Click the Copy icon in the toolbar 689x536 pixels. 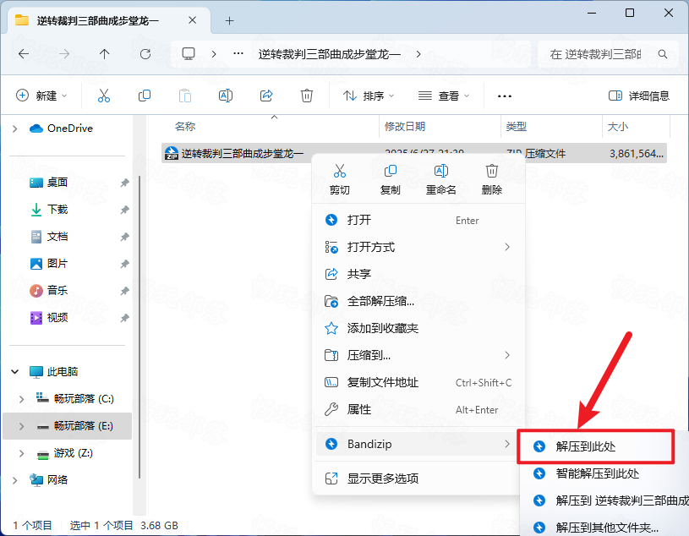click(144, 96)
